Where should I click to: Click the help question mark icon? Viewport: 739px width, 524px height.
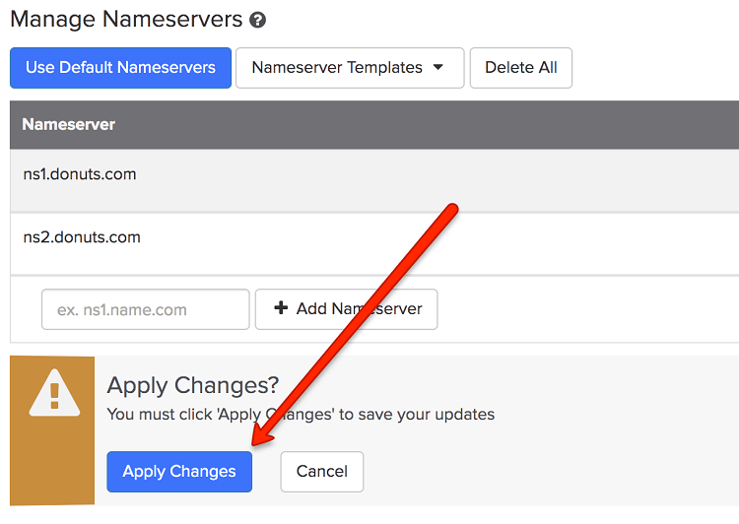click(x=258, y=20)
